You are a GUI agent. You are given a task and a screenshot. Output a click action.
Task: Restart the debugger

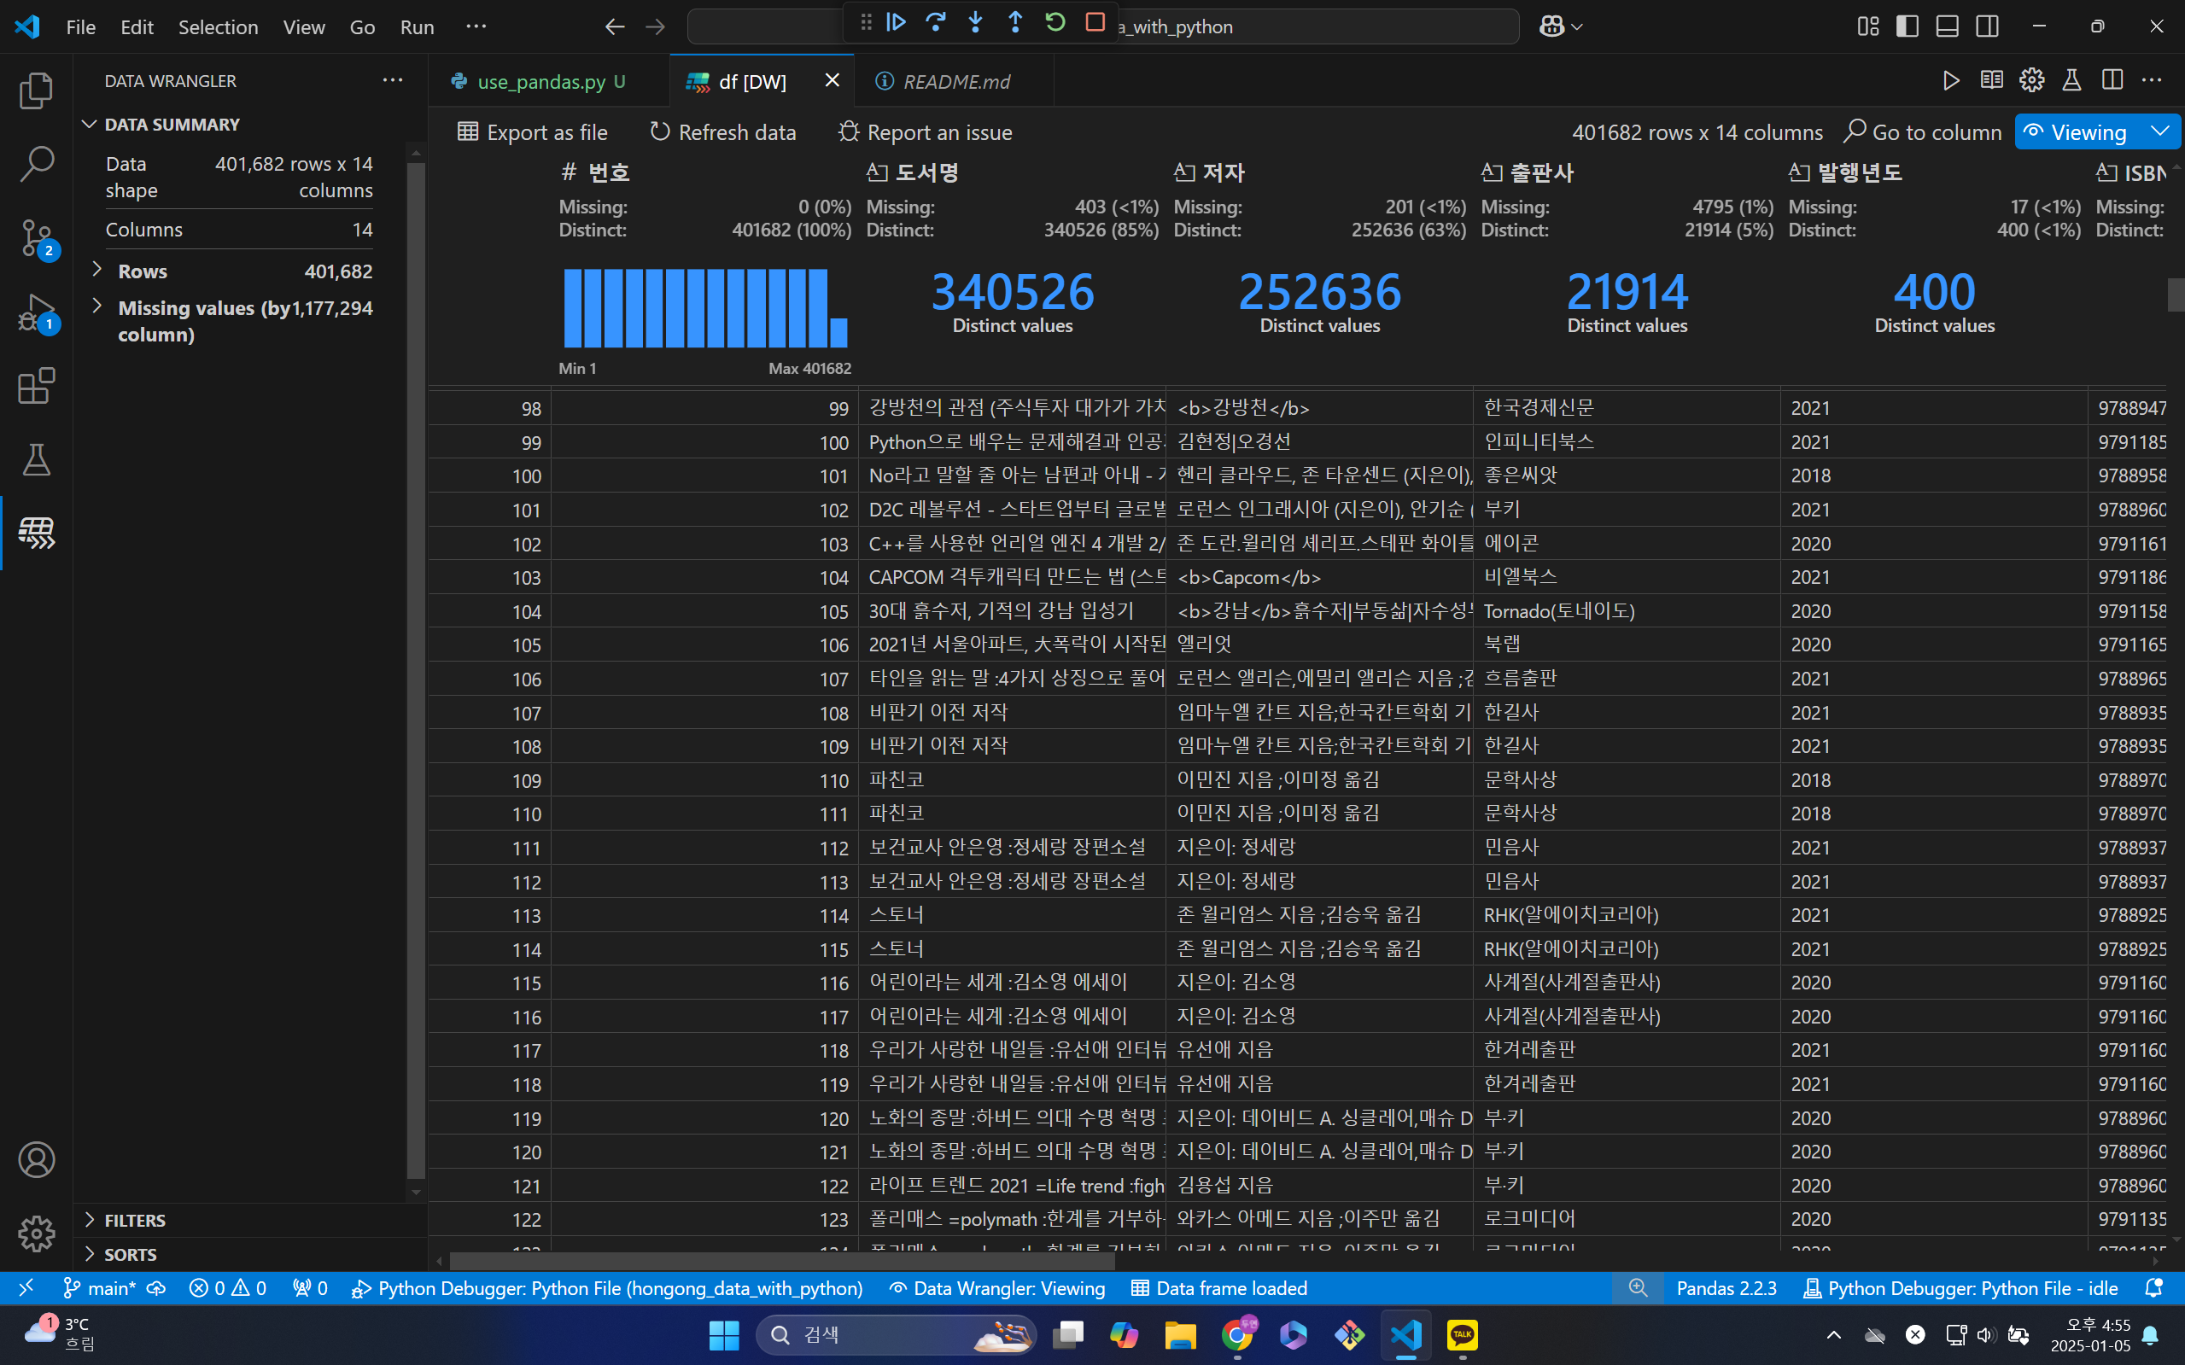point(1055,22)
